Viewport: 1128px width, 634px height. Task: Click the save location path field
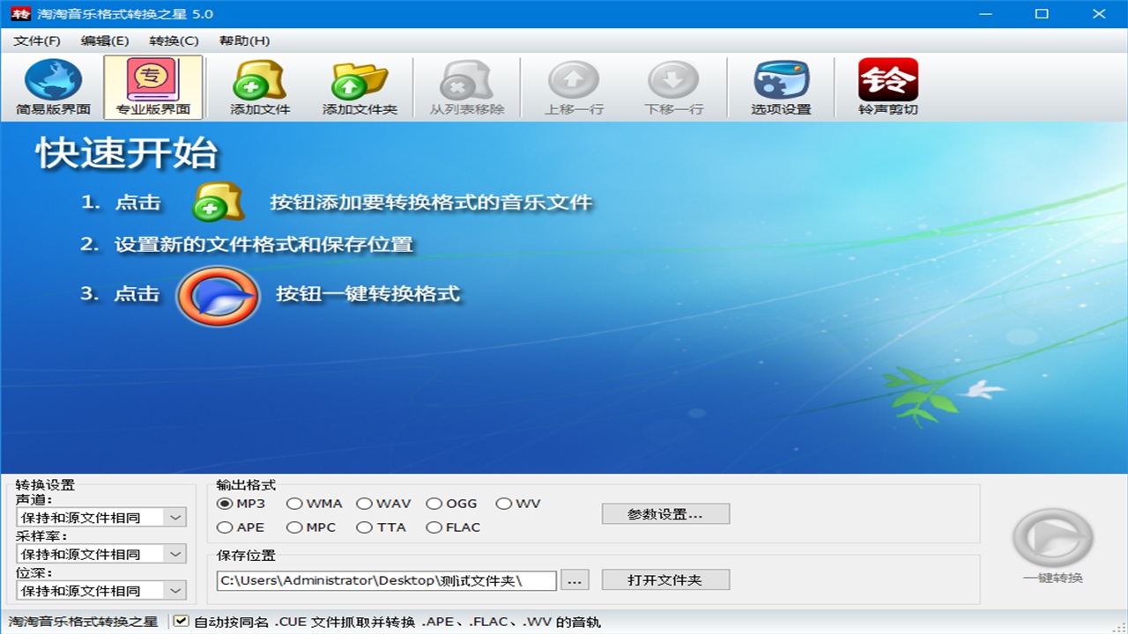(x=386, y=580)
